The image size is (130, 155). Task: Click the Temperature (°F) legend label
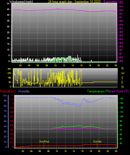tap(98, 91)
